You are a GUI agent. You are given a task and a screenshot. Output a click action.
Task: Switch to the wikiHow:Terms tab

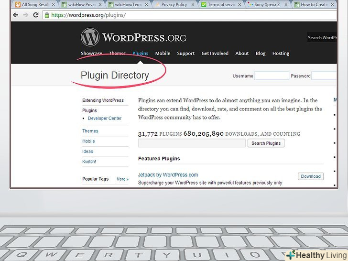pyautogui.click(x=128, y=4)
